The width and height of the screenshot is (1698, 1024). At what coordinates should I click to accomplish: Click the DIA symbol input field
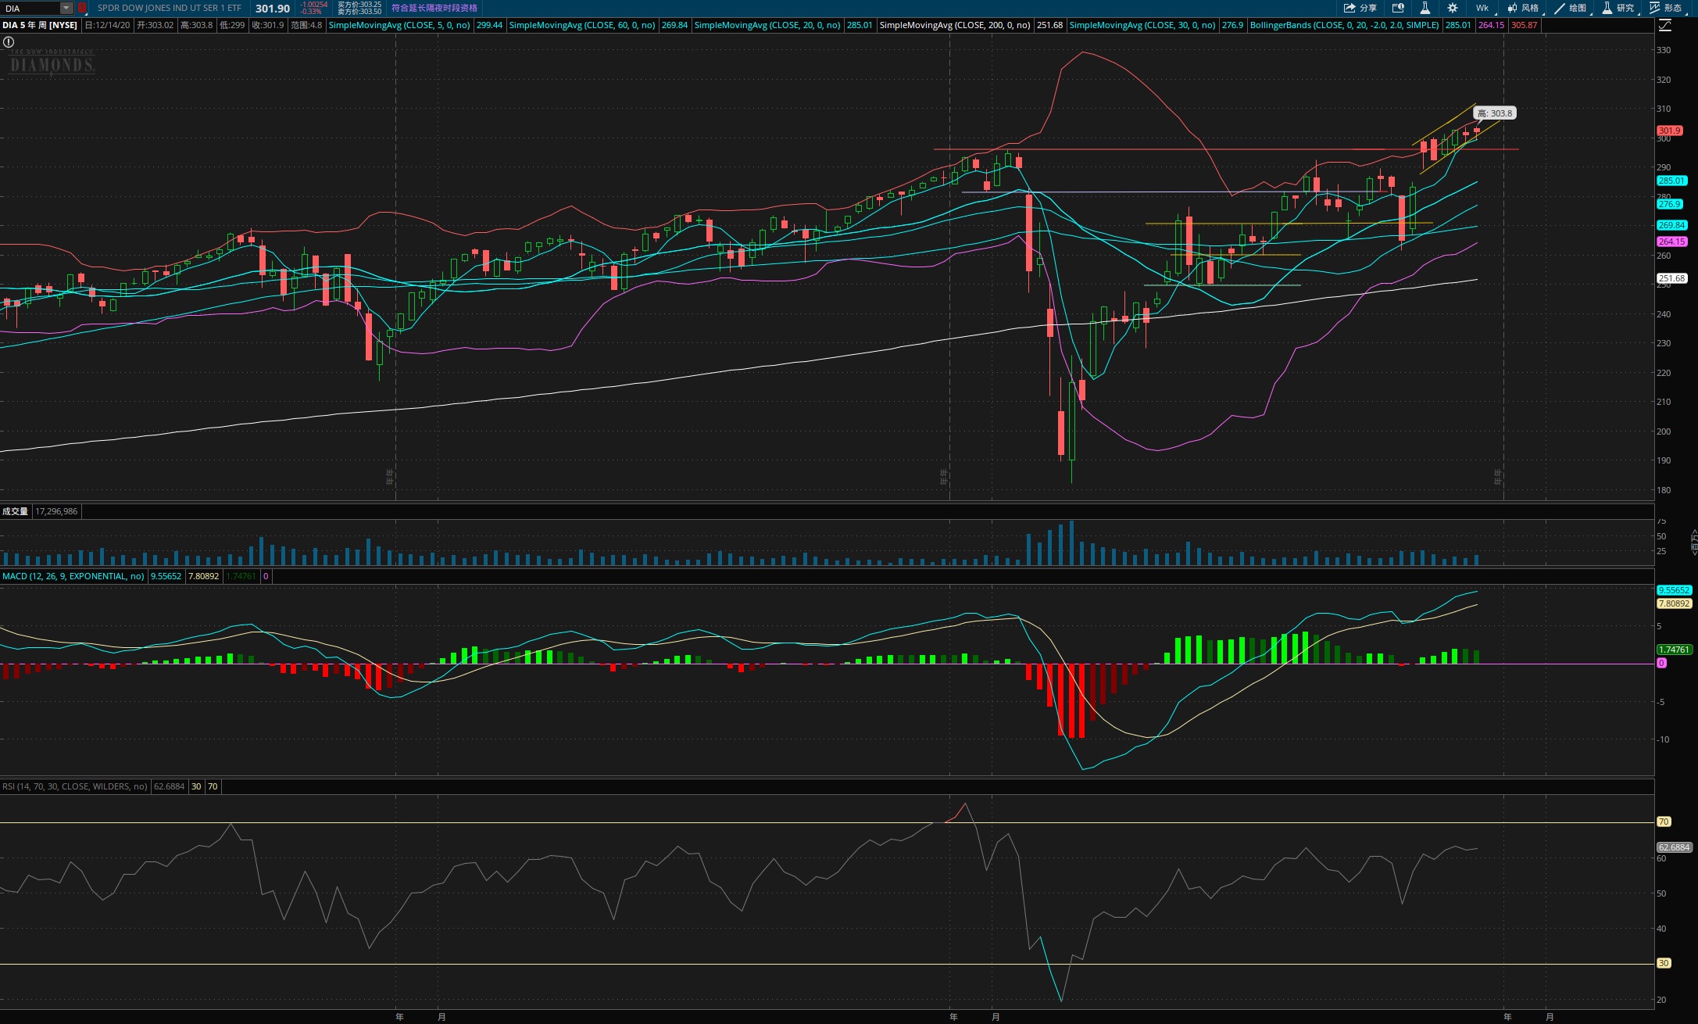click(31, 8)
